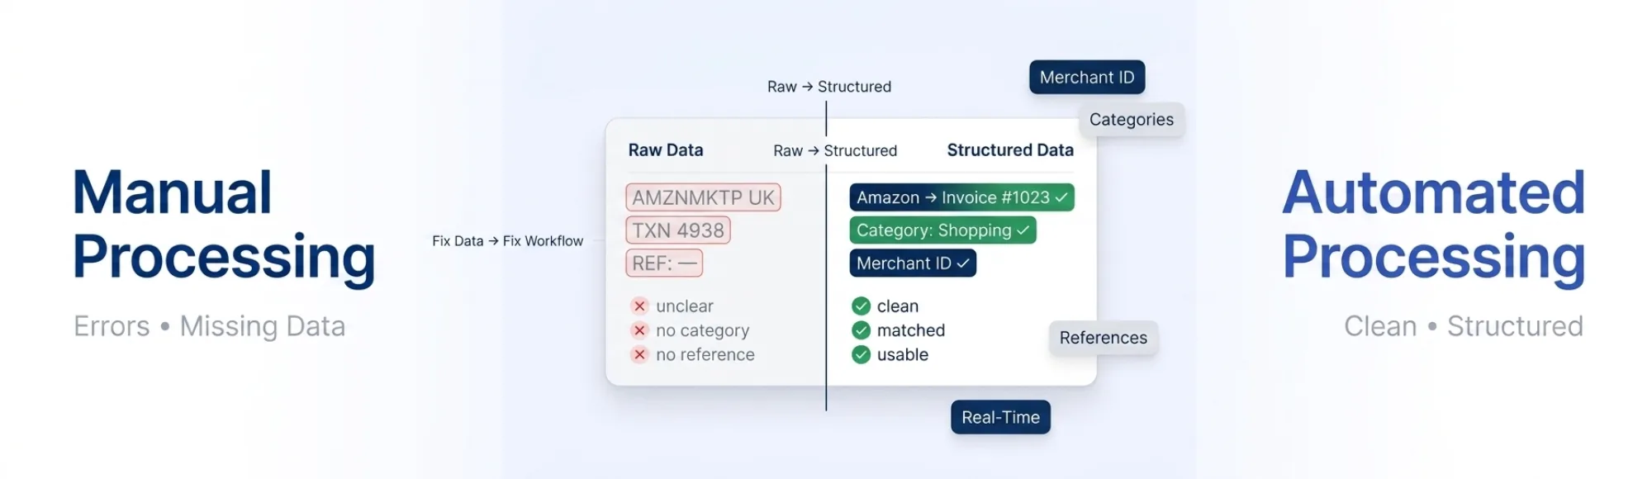Viewport: 1652px width, 479px height.
Task: Click the Fix Data → Fix Workflow label
Action: click(507, 241)
